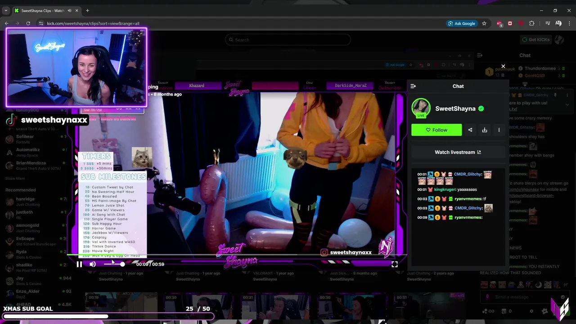Bookmark this page with the star
576x324 pixels.
484,23
